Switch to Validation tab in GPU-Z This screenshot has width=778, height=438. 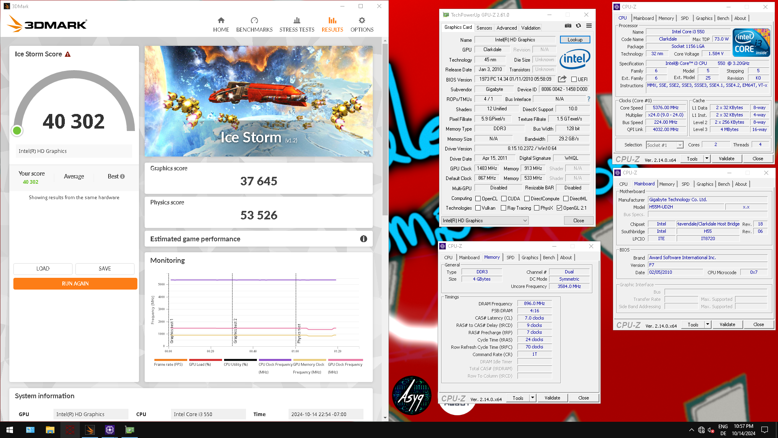530,28
